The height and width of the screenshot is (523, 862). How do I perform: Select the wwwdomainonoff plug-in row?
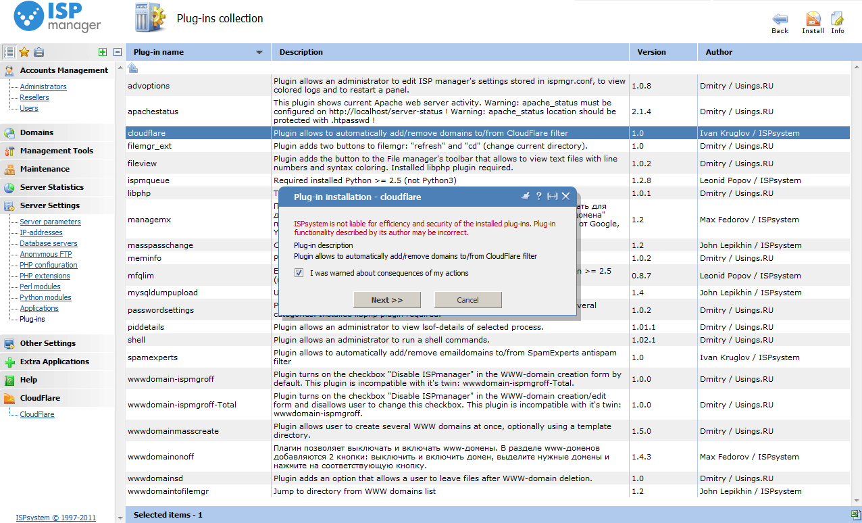(x=488, y=457)
